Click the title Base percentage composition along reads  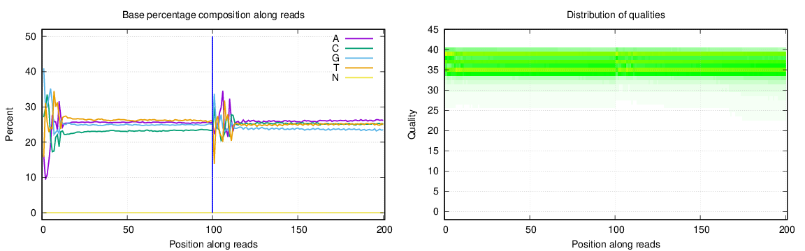pos(214,15)
